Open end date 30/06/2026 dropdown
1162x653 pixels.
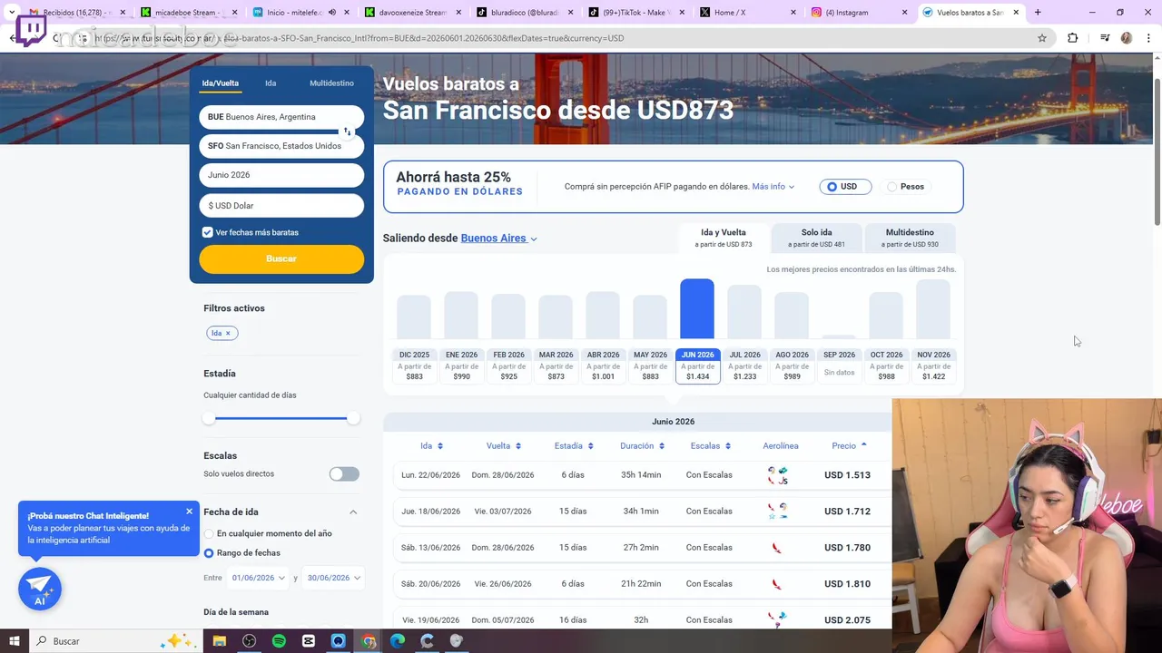[333, 578]
